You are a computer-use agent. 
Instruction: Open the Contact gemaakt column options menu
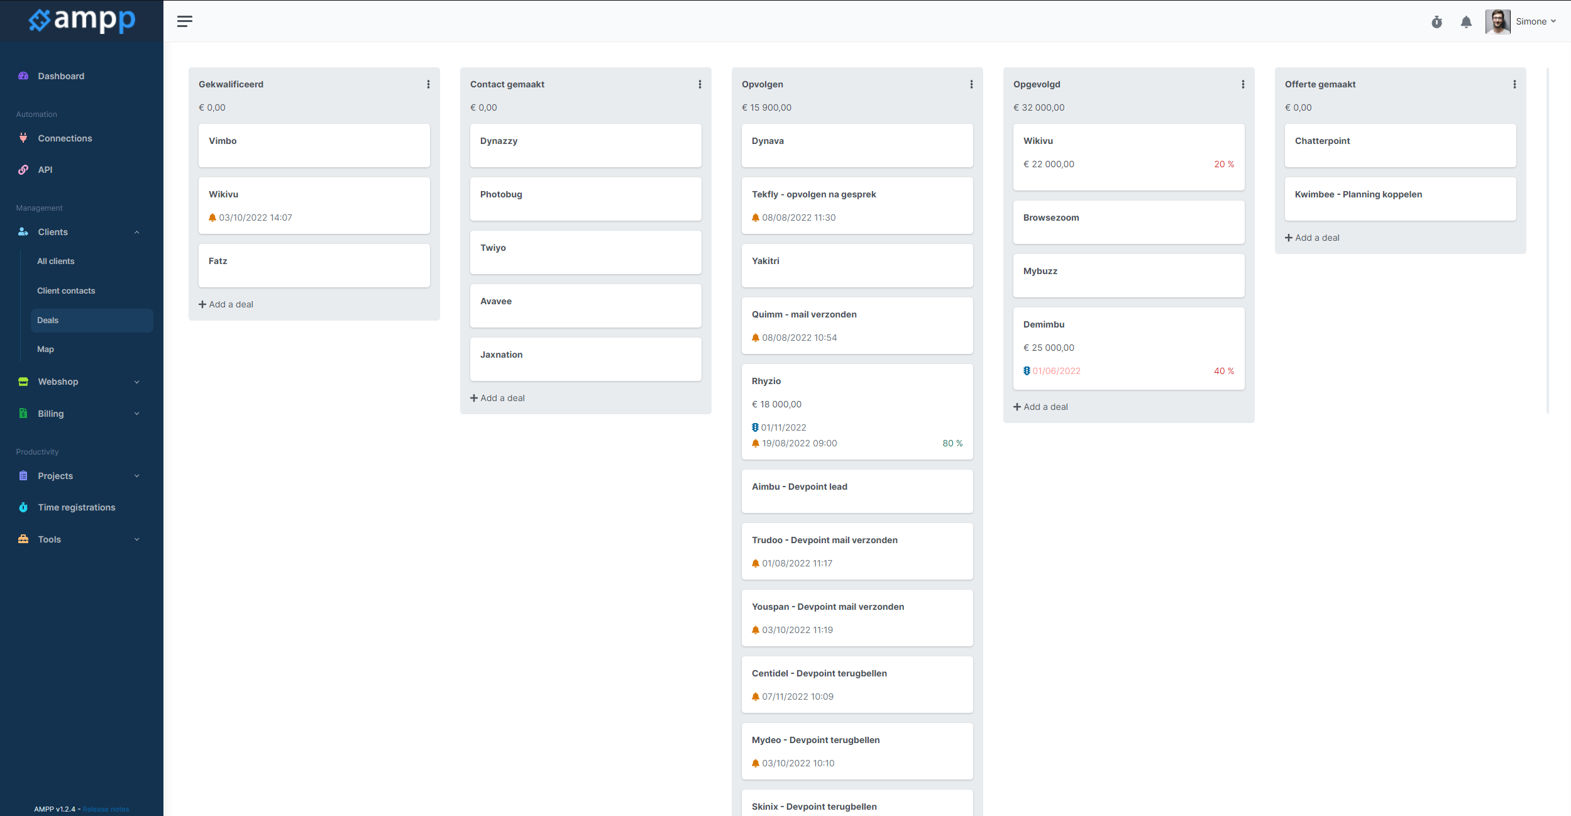point(700,84)
